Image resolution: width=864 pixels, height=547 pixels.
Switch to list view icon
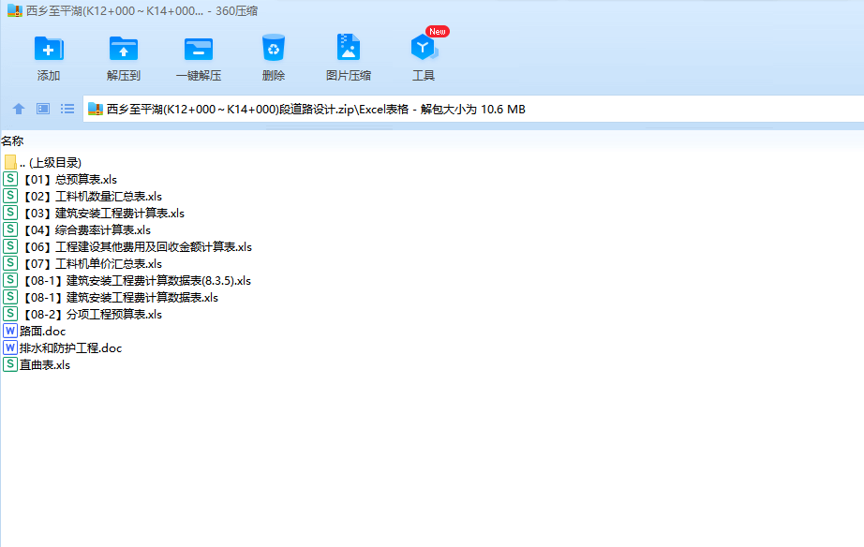[67, 109]
